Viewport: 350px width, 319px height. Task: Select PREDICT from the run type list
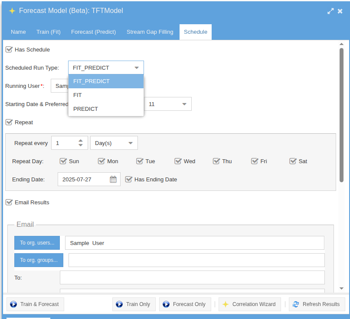coord(106,109)
